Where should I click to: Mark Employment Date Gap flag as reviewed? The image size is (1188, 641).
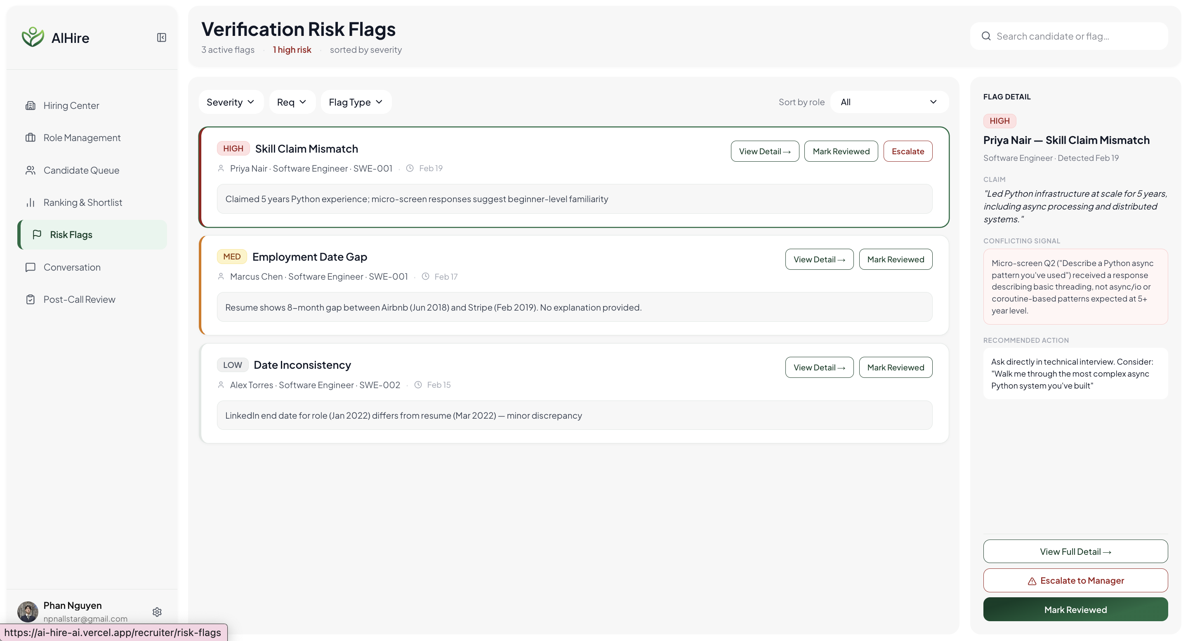click(x=895, y=259)
